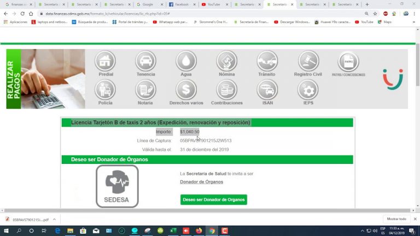Open the Nómina payment icon
Image resolution: width=420 pixels, height=236 pixels.
point(226,61)
